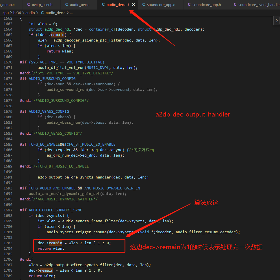Activate the audio_dec.c tab label

pyautogui.click(x=116, y=5)
